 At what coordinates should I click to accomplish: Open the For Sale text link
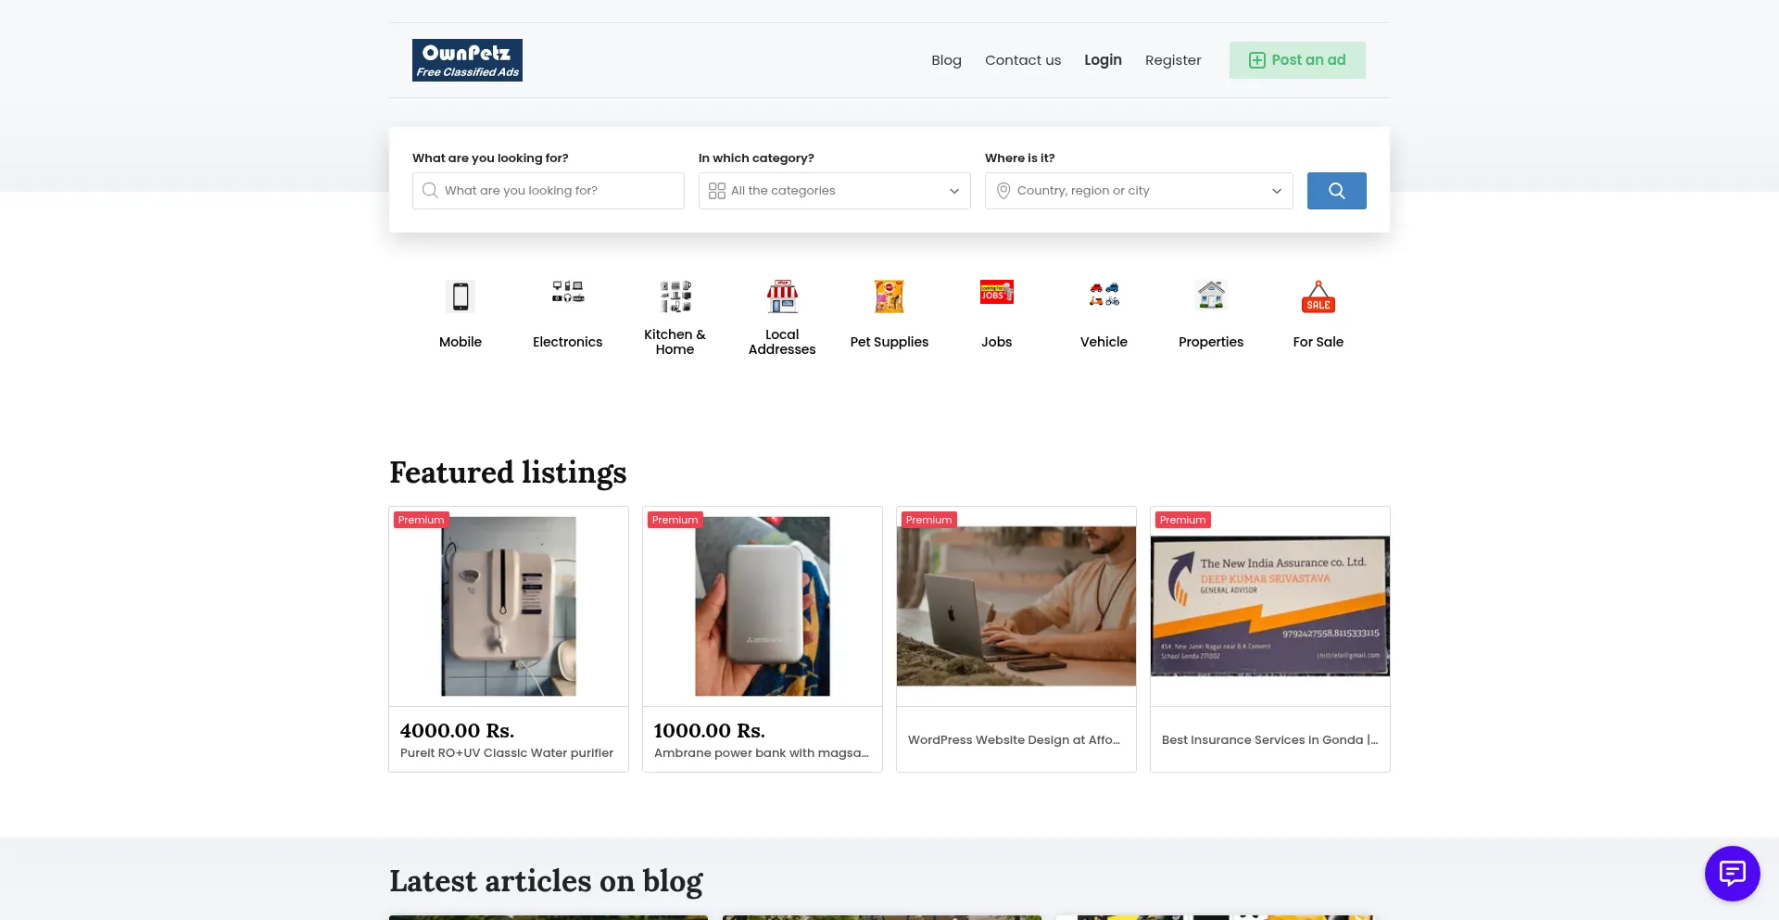(1318, 342)
